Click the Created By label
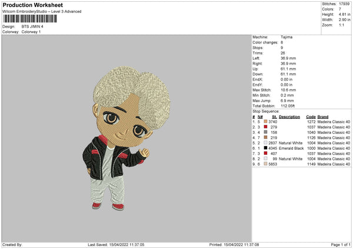353x249 pixels. tap(12, 244)
